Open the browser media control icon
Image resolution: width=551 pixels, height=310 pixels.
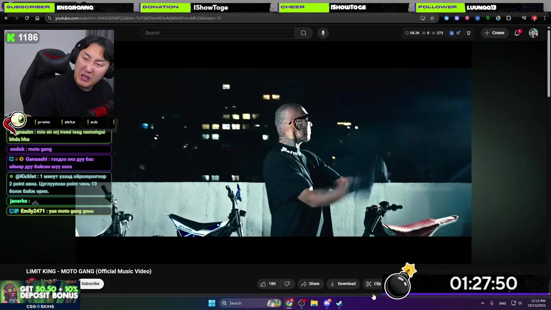[x=524, y=18]
